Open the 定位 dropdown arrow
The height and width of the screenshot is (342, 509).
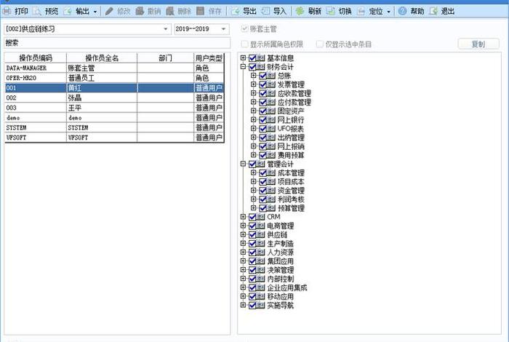[x=388, y=12]
